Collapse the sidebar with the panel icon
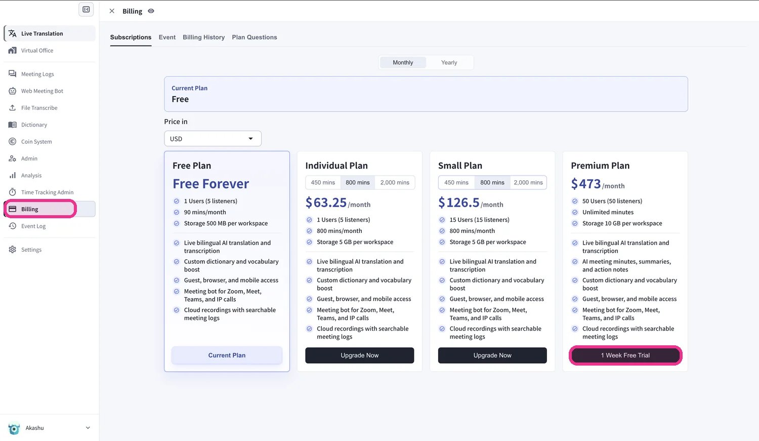The image size is (759, 441). [x=86, y=9]
